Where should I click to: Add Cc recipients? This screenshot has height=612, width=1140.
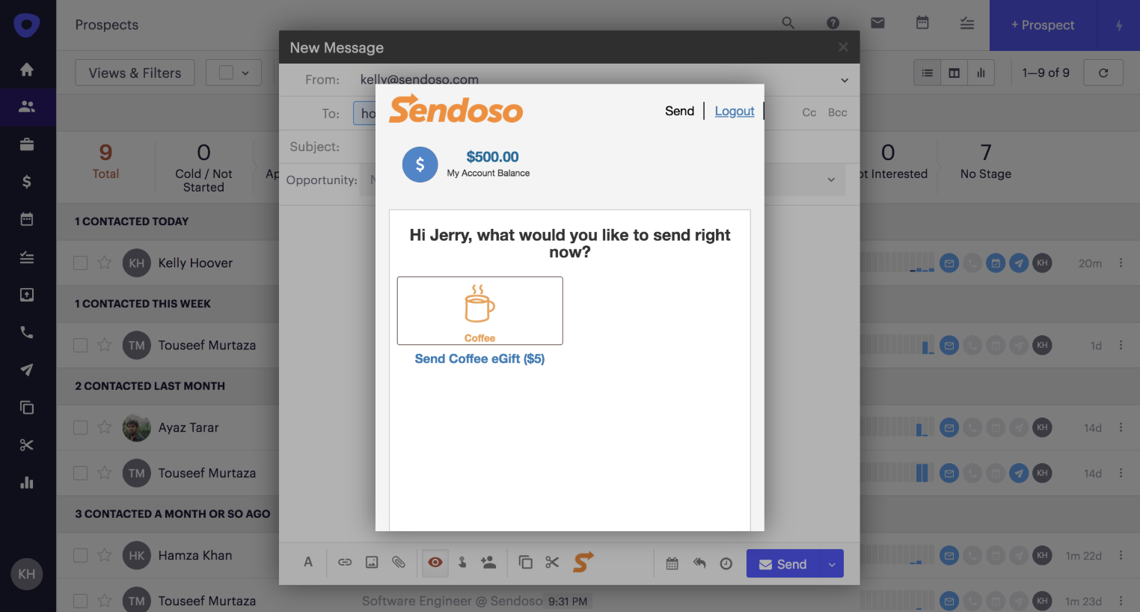click(809, 113)
